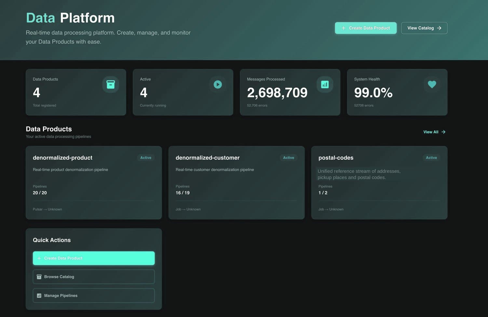Open the View Catalog button
Screen dimensions: 488x317
[x=424, y=28]
